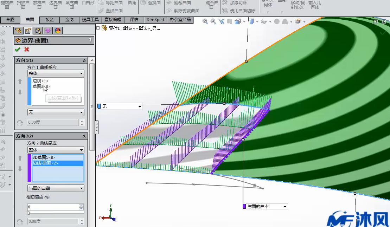Screen dimensions: 390x227
Task: Open the DisplayManager color ball tab icon
Action: click(x=57, y=31)
